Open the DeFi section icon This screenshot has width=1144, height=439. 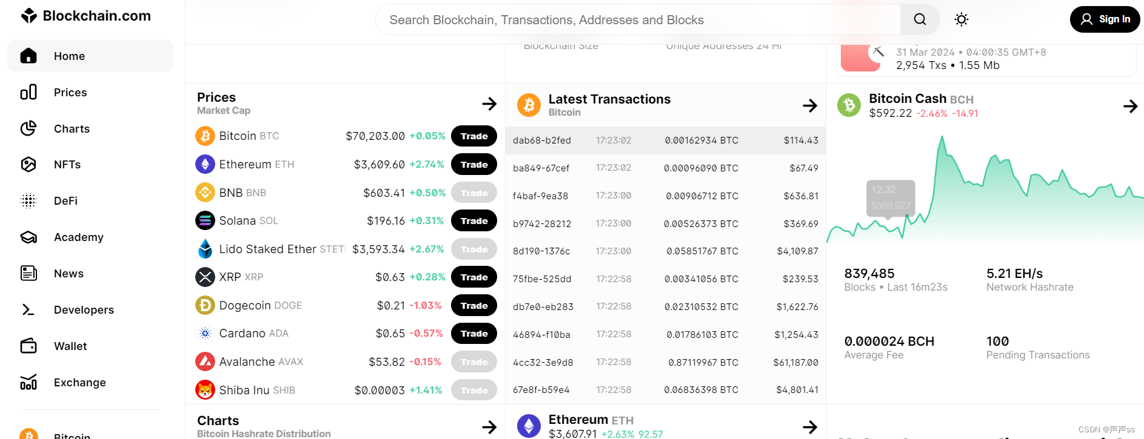28,200
